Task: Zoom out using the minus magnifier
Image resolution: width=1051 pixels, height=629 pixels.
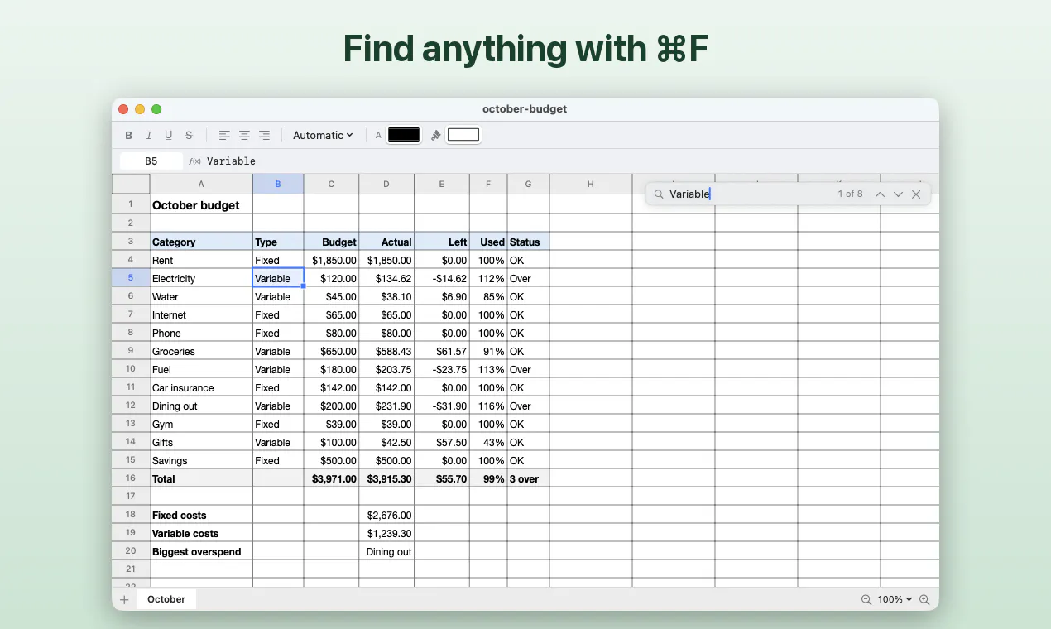Action: coord(866,599)
